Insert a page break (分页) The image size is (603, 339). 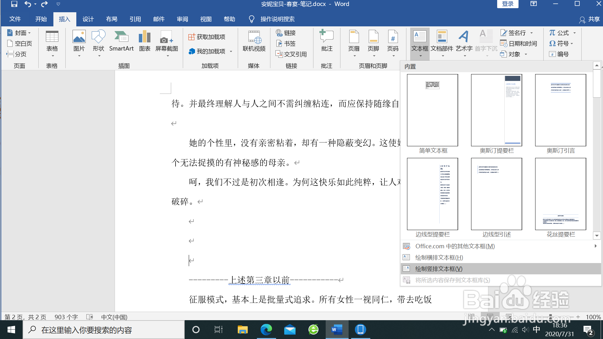click(16, 54)
